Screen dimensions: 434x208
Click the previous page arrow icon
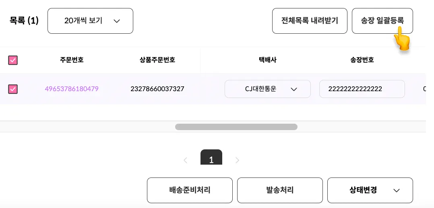click(x=186, y=160)
